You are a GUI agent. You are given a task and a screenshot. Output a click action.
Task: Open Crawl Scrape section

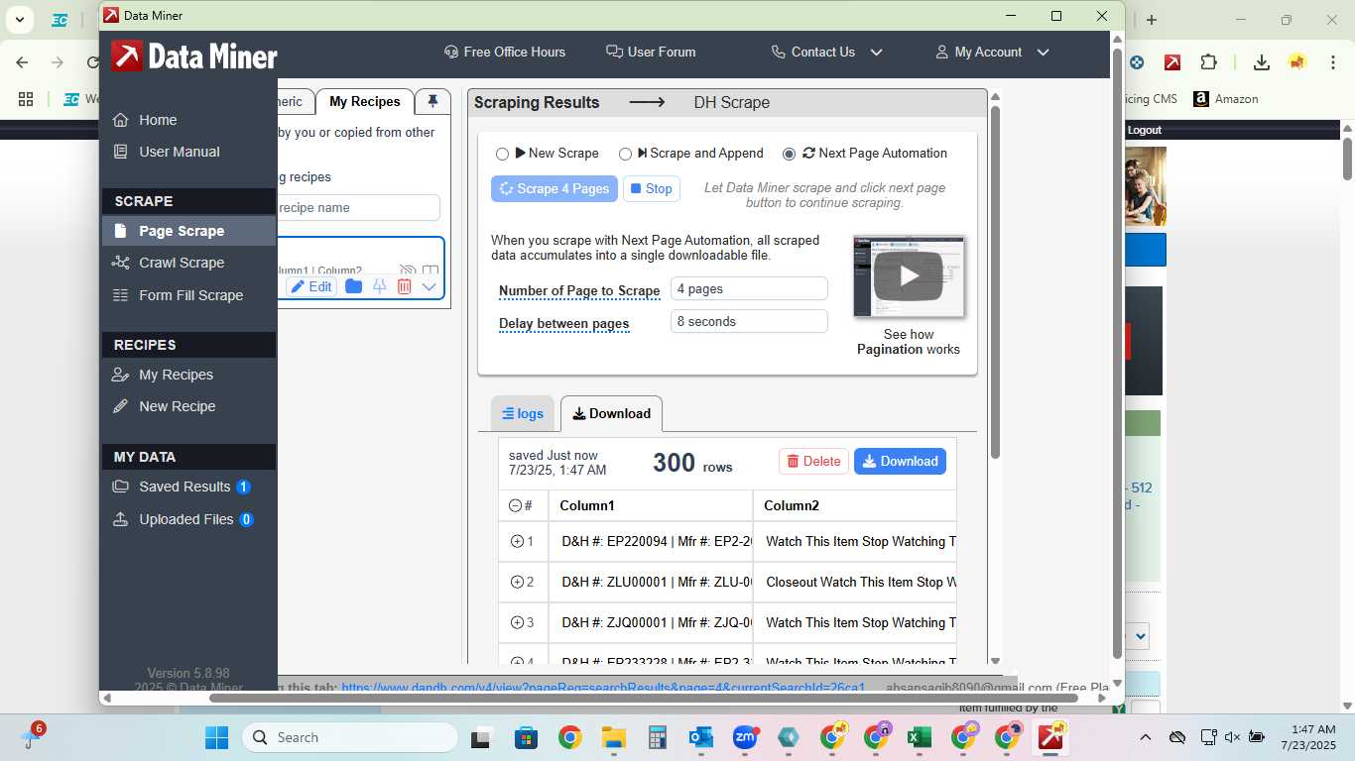(182, 263)
